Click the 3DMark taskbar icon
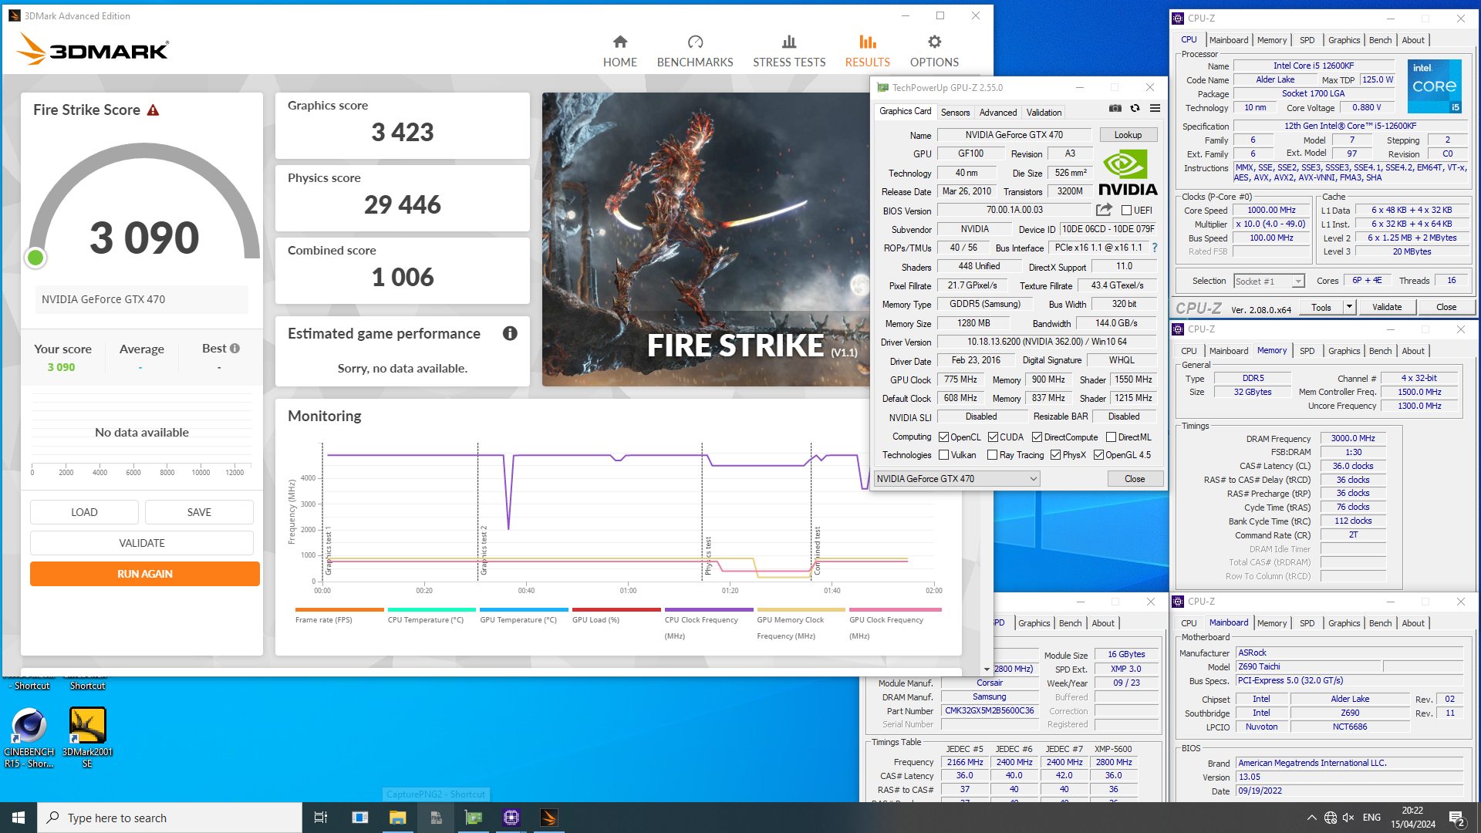Viewport: 1481px width, 833px height. point(549,818)
